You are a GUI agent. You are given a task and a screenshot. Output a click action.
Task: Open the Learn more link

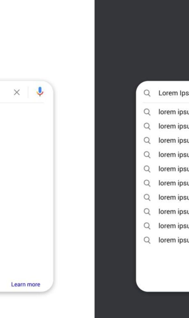point(26,284)
